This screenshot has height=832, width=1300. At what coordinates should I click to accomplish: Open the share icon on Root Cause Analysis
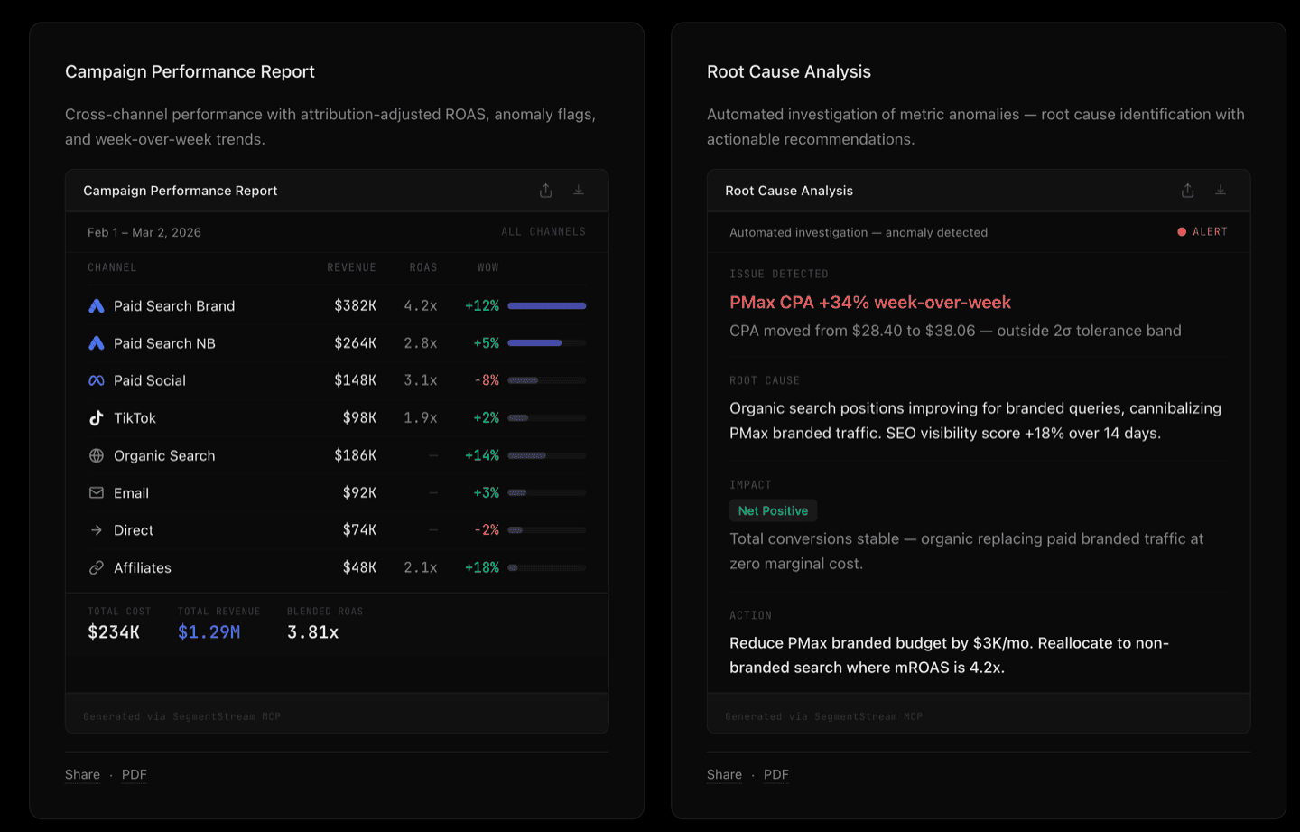1187,191
